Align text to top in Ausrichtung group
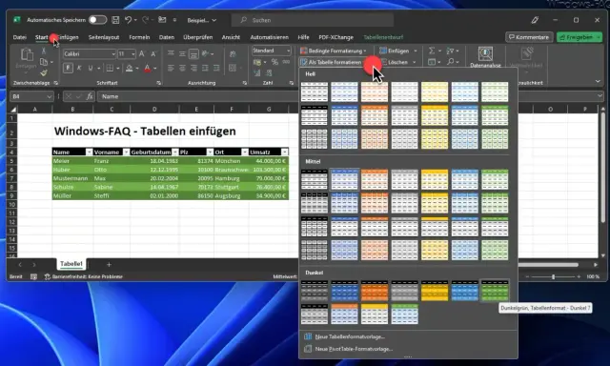Image resolution: width=610 pixels, height=366 pixels. click(x=171, y=53)
